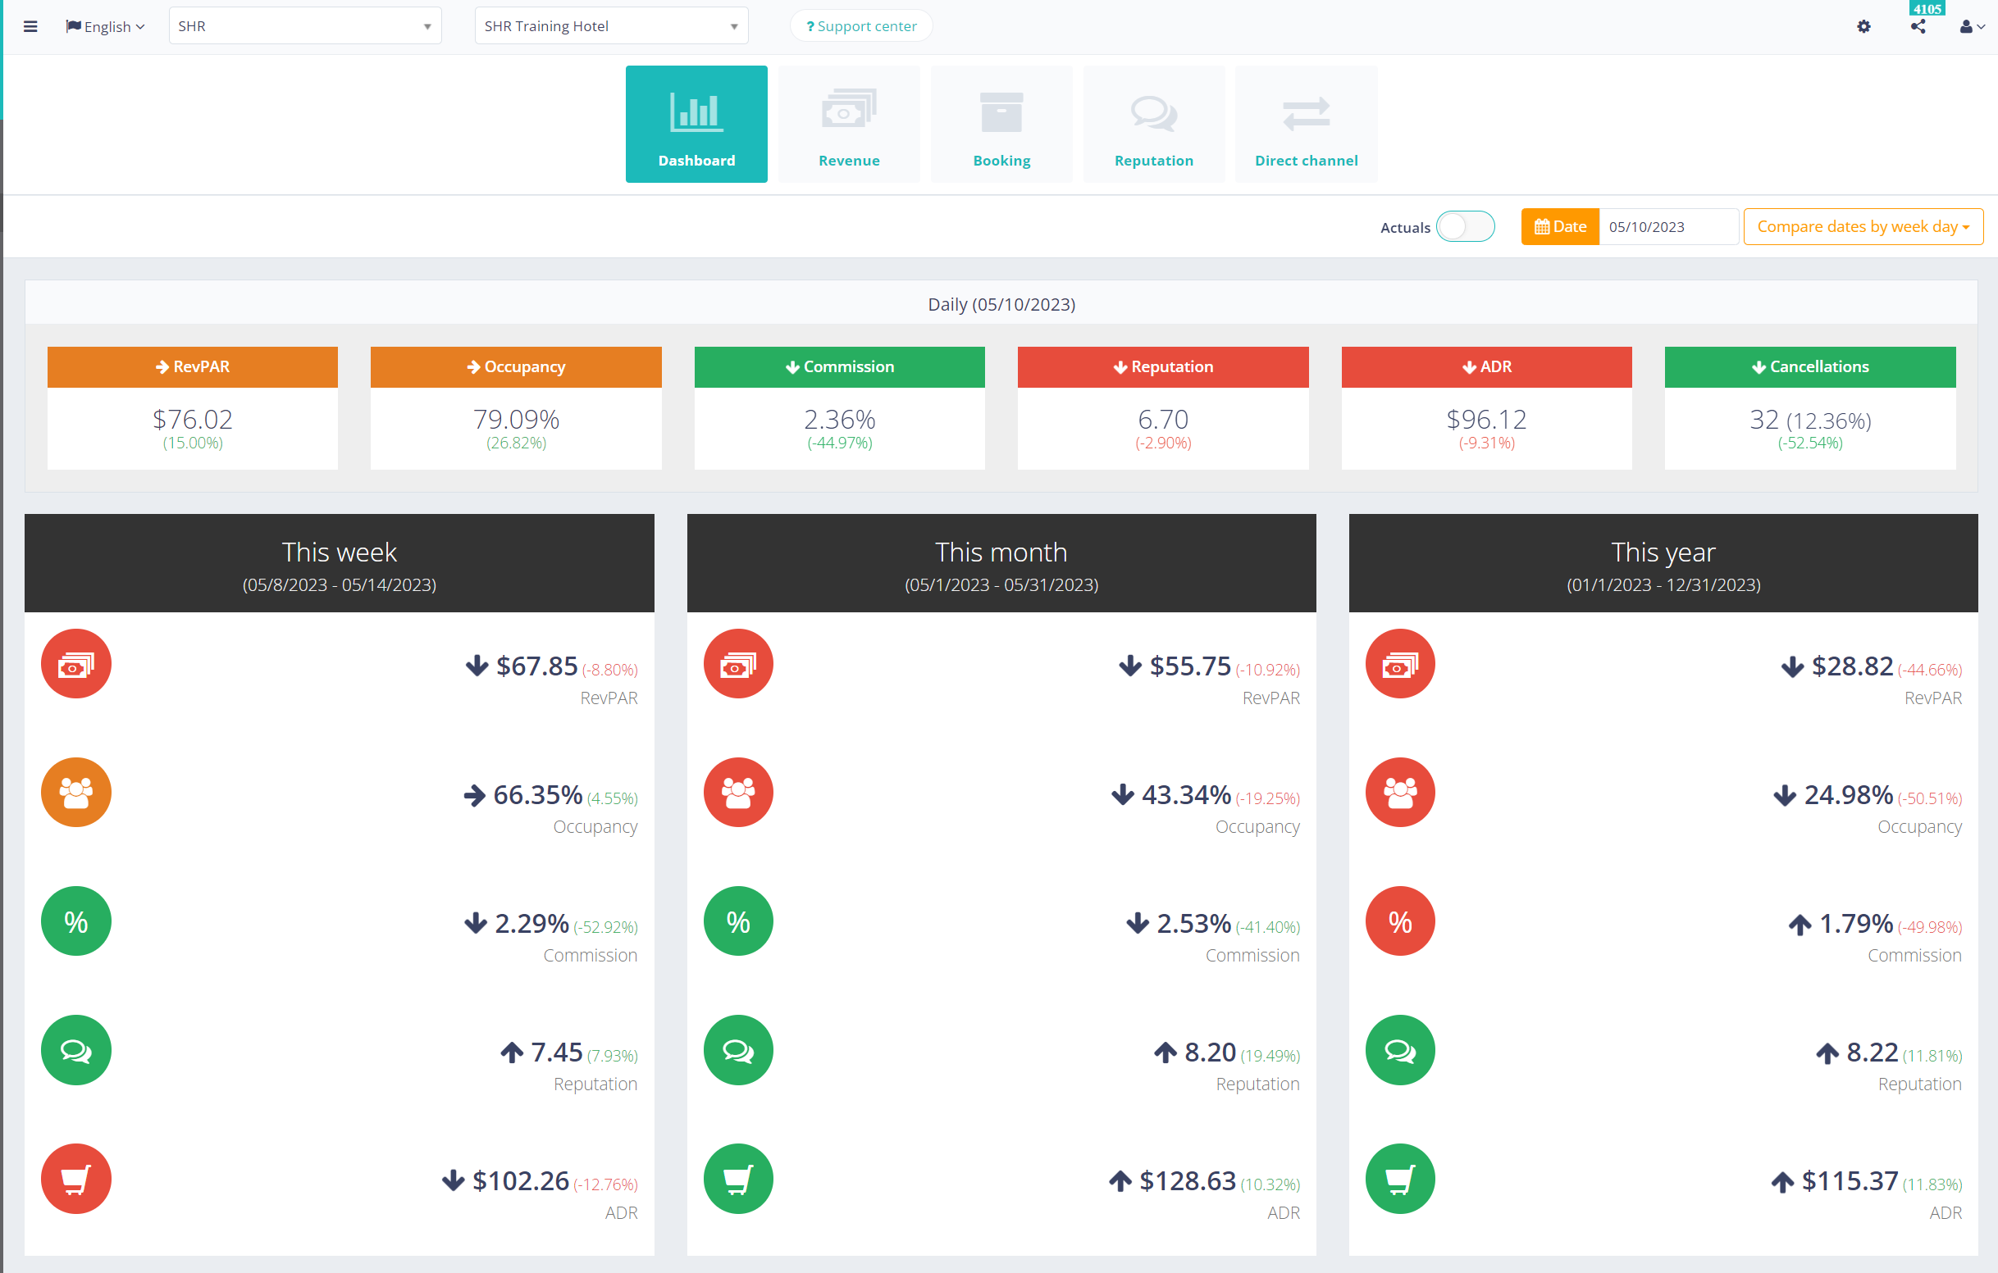Click the daily ADR card header
Image resolution: width=1998 pixels, height=1273 pixels.
pos(1486,366)
